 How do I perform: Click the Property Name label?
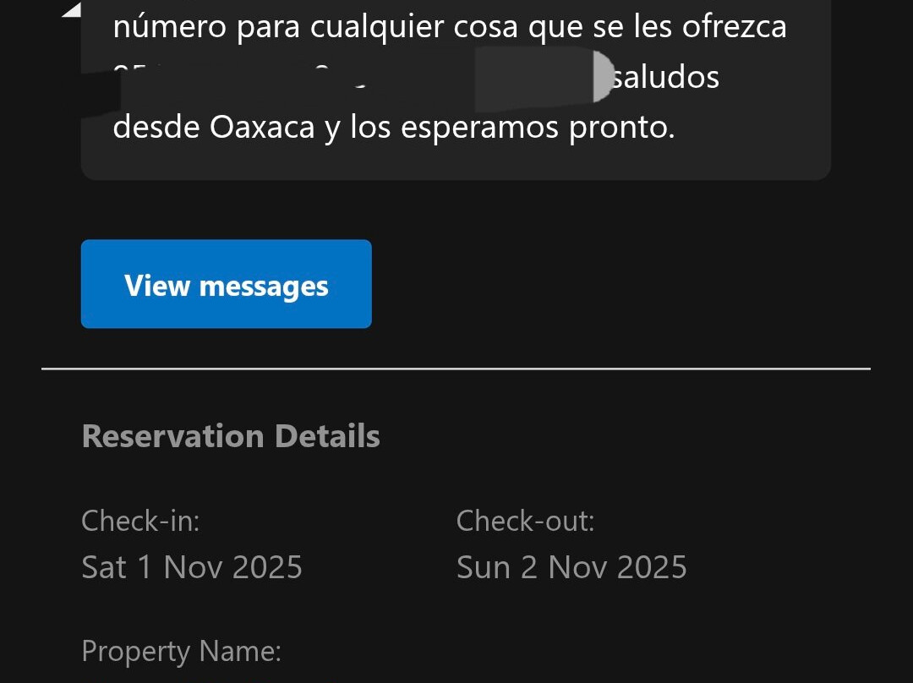click(181, 652)
